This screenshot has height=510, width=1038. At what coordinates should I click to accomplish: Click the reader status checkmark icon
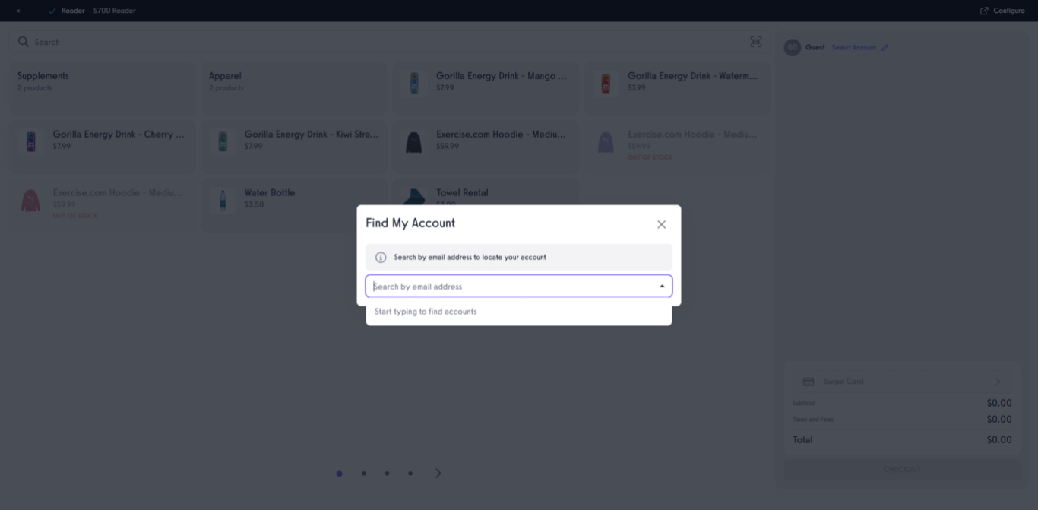[51, 11]
